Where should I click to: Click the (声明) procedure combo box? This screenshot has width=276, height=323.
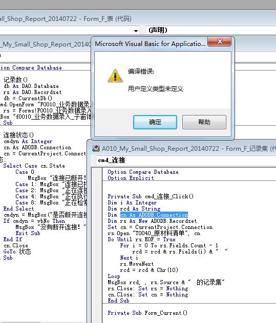coord(210,31)
